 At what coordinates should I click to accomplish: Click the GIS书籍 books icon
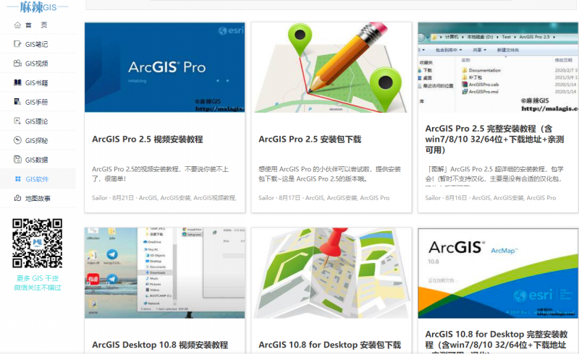point(18,82)
